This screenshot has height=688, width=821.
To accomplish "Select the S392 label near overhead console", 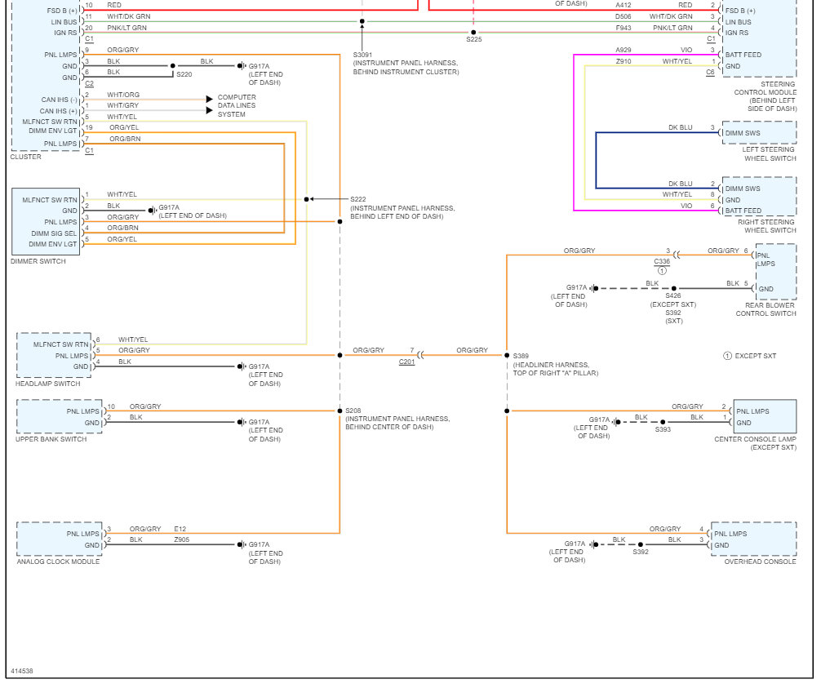I will click(641, 552).
